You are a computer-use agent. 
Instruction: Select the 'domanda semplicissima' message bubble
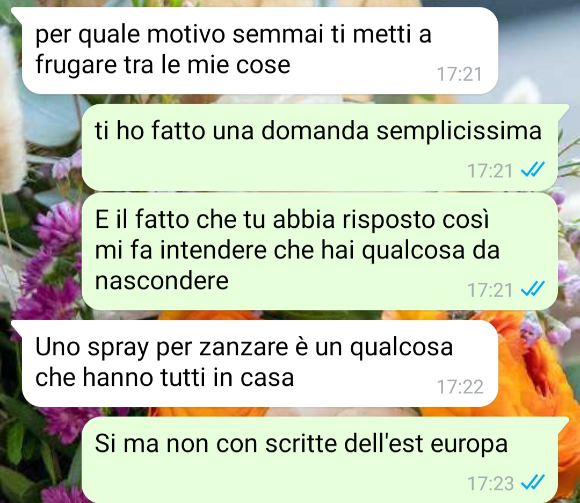click(x=320, y=147)
